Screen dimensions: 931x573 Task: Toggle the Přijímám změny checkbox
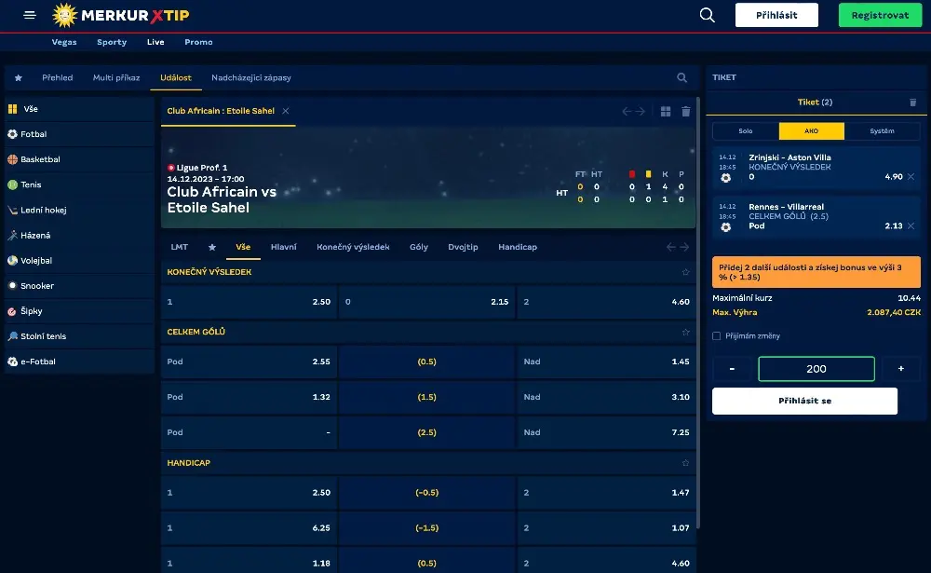[717, 335]
